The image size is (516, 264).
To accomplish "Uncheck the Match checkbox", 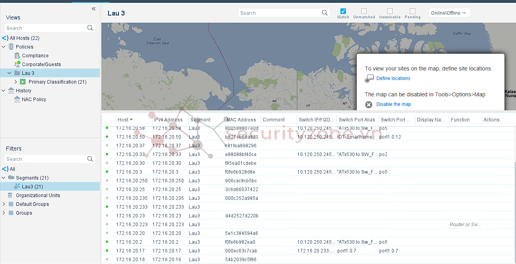I will 343,11.
